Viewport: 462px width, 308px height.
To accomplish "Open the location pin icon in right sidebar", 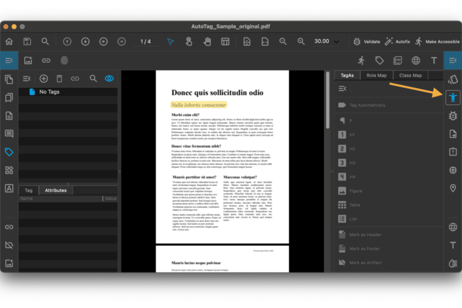I will [x=453, y=188].
